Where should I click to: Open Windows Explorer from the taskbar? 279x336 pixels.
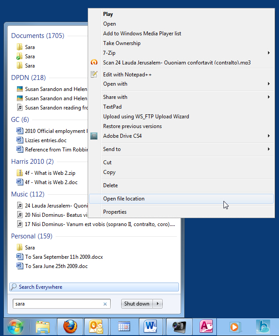(43, 327)
